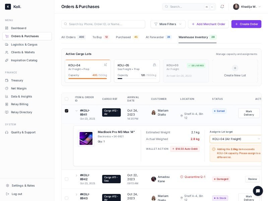Click the KOLI-04 capacity progress bar

87,78
